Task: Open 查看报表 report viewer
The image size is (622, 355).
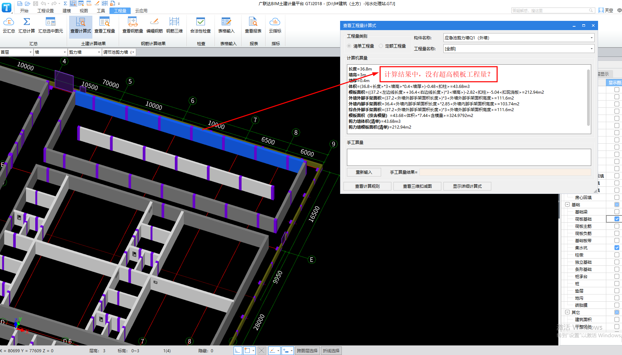Action: coord(253,25)
